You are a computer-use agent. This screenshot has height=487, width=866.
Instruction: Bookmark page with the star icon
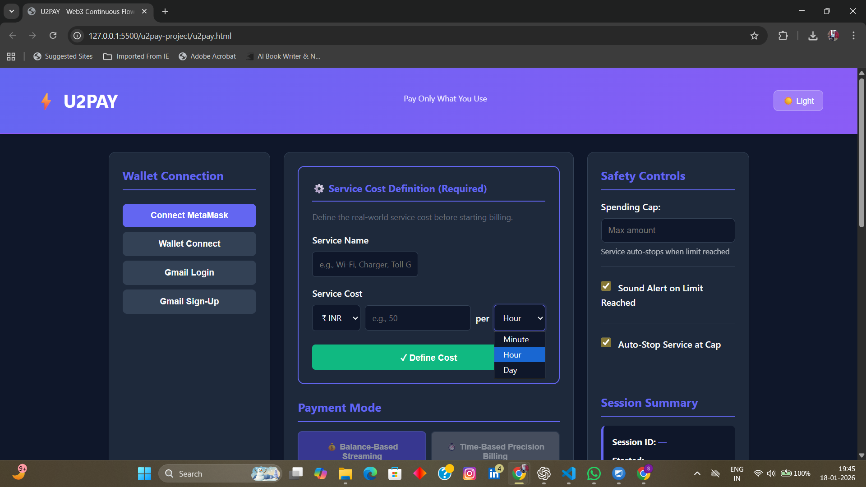tap(754, 36)
